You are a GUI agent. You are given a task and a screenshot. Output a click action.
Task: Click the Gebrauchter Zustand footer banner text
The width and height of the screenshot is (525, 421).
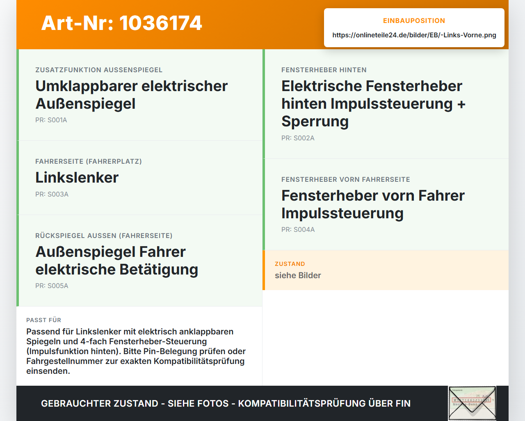tap(226, 403)
